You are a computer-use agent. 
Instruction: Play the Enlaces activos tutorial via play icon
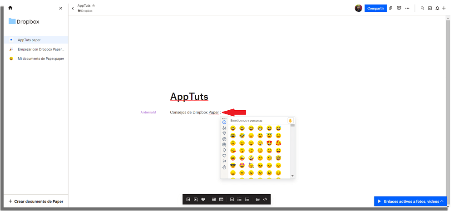(x=379, y=201)
